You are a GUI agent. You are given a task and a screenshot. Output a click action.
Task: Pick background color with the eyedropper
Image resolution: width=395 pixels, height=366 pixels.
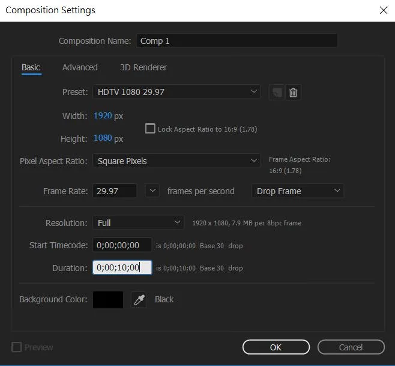click(139, 299)
